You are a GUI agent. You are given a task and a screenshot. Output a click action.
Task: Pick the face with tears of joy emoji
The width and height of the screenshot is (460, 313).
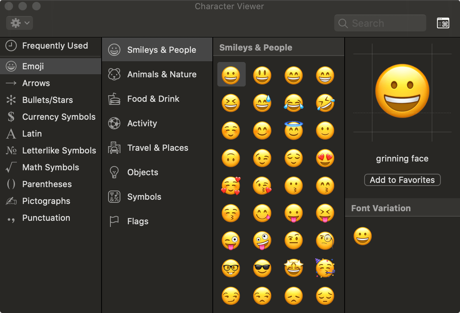point(294,103)
